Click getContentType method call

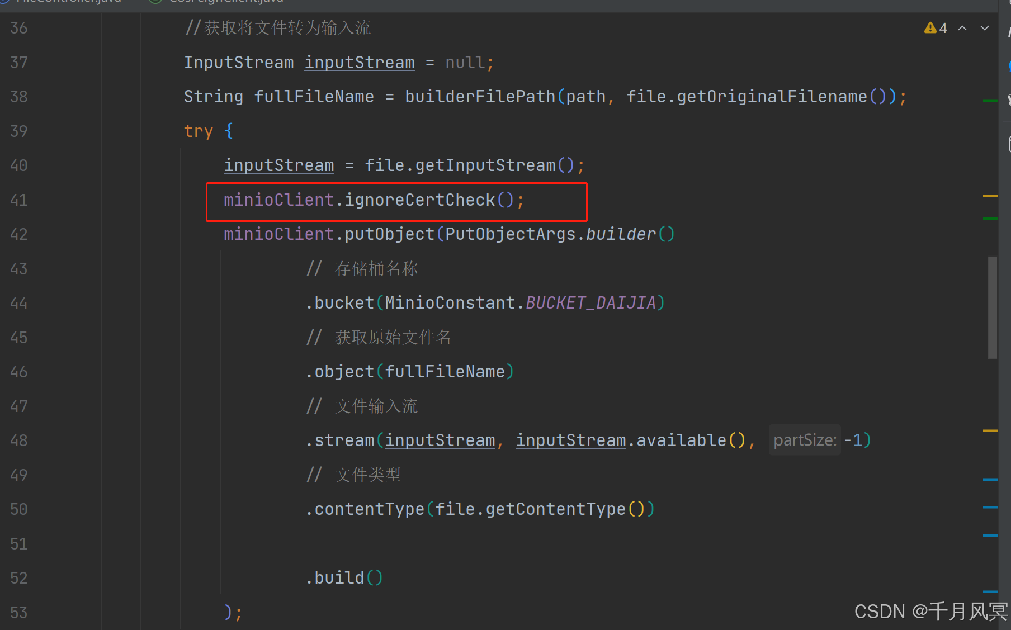(x=556, y=509)
